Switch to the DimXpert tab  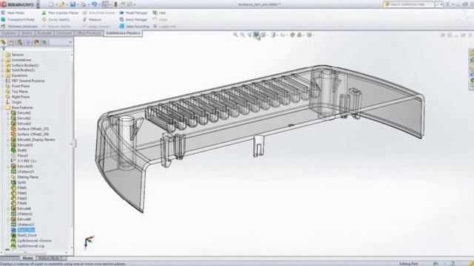(64, 33)
